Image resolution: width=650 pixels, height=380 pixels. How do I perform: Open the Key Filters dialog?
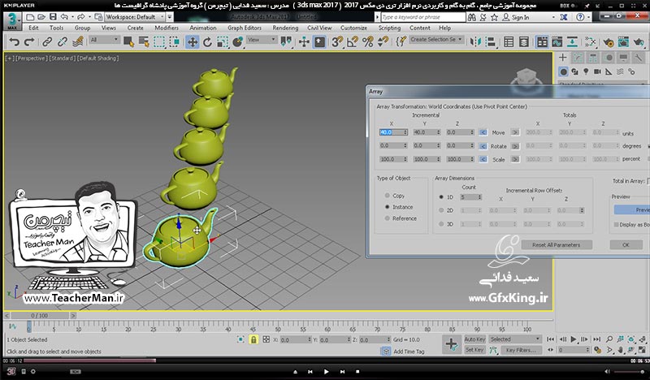[521, 350]
